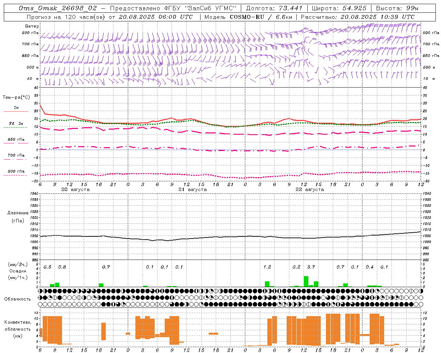
Task: Click the station title Oms_Omsk_26698_02
Action: tap(58, 8)
